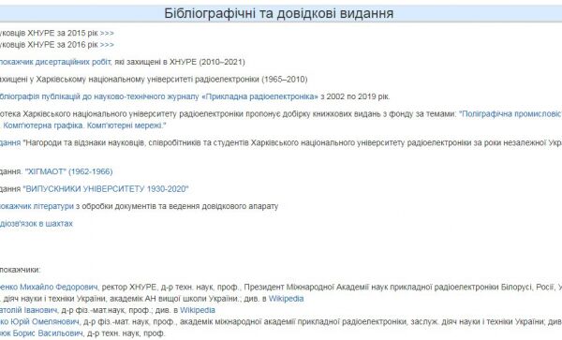Open the radio communication in mines link
562x340 pixels.
pyautogui.click(x=37, y=224)
